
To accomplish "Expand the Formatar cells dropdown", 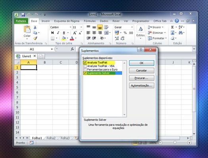I will (166, 38).
